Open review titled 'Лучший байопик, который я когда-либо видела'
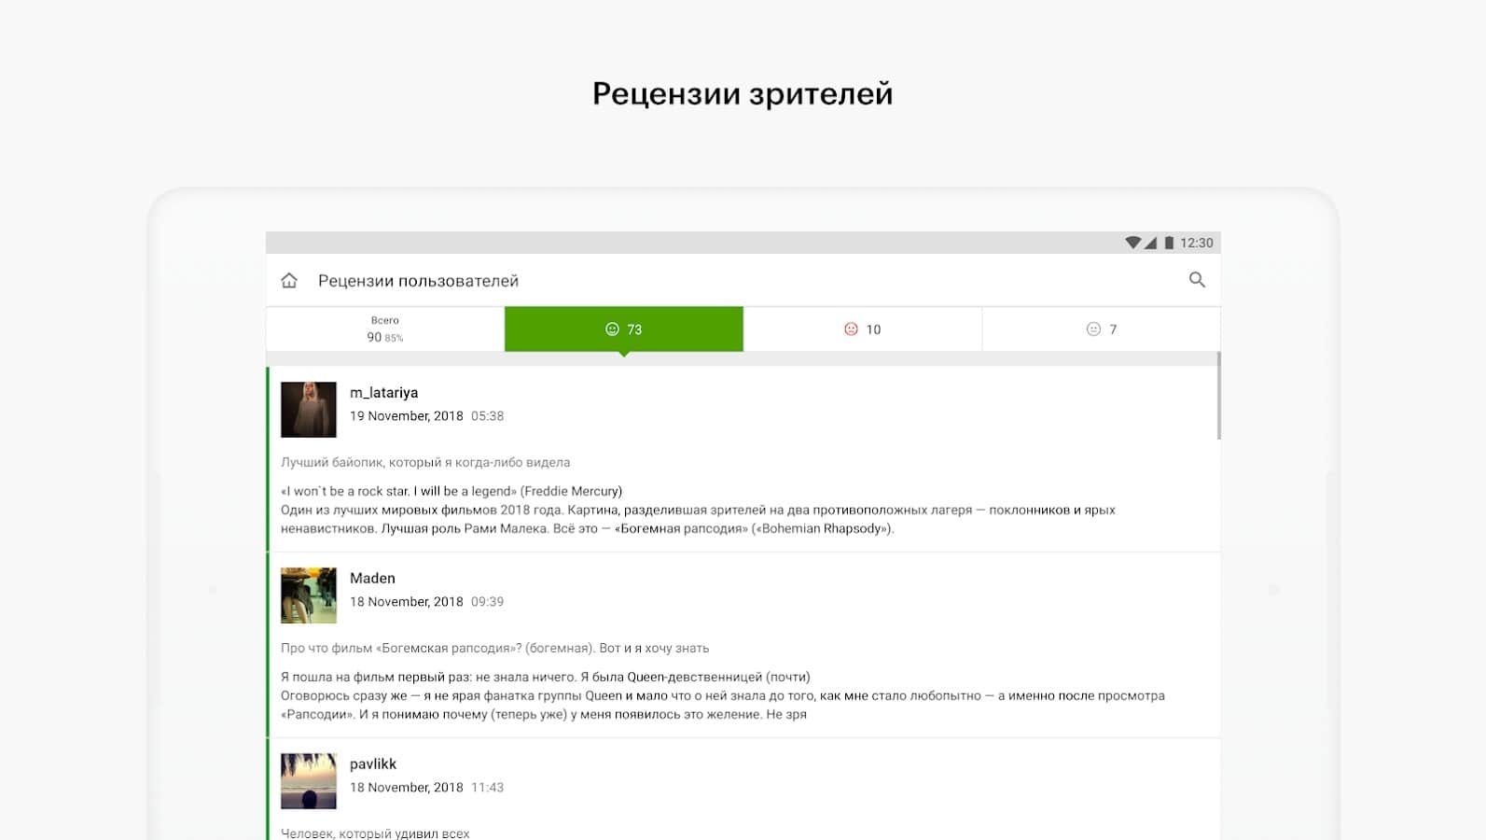Viewport: 1486px width, 840px height. click(x=425, y=462)
